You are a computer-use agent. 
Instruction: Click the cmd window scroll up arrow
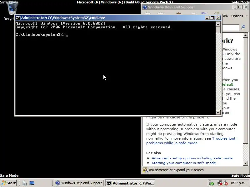[x=218, y=24]
